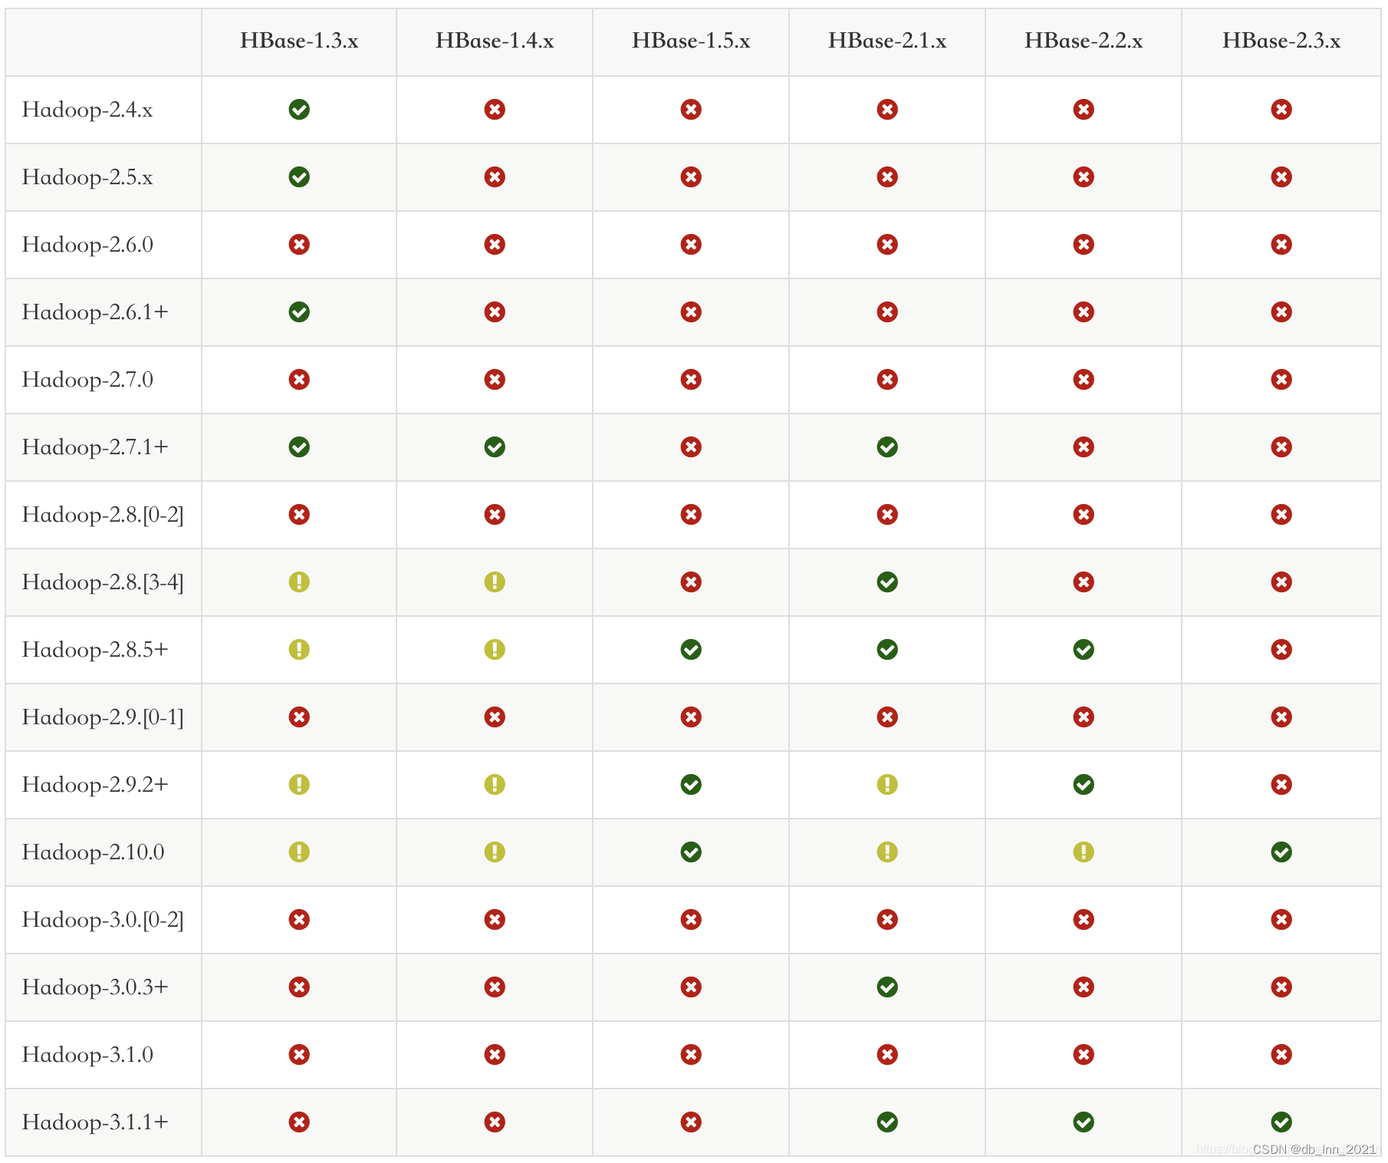This screenshot has height=1163, width=1388.
Task: Click green check for Hadoop-3.1.1+ under HBase-2.2.x
Action: (x=1084, y=1122)
